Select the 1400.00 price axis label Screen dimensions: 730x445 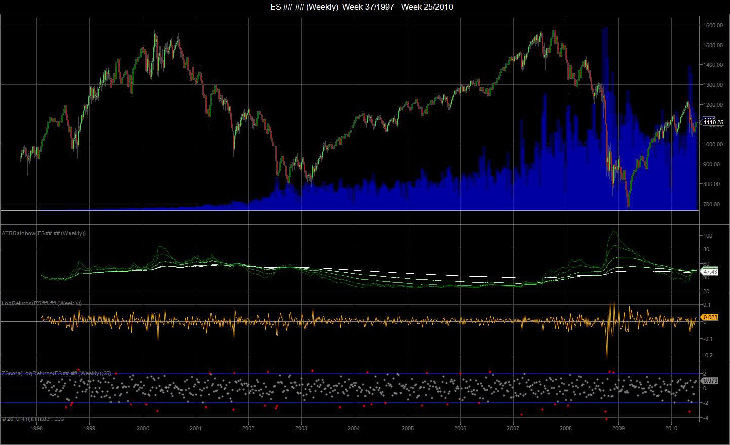point(713,65)
